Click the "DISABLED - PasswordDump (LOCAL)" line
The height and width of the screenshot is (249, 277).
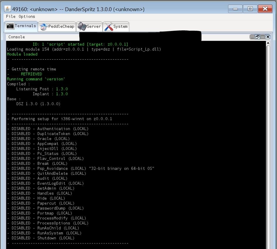pos(45,208)
